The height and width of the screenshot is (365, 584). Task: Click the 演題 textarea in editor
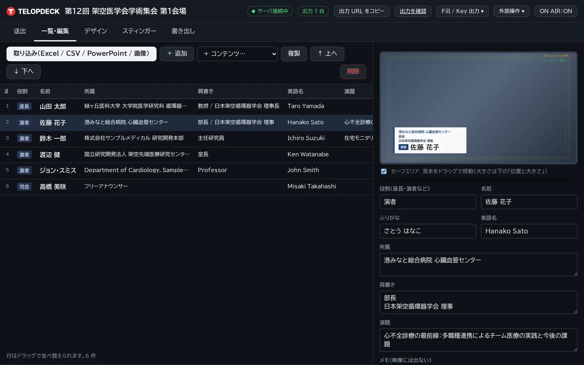(x=479, y=340)
